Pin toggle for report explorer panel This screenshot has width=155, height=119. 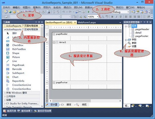(x=148, y=22)
